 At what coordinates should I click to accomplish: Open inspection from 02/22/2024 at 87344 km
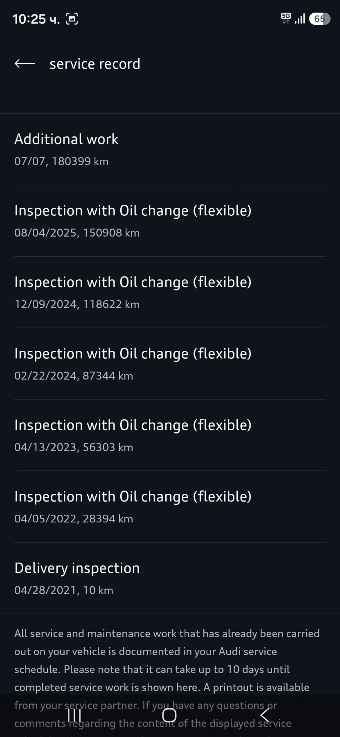coord(170,364)
